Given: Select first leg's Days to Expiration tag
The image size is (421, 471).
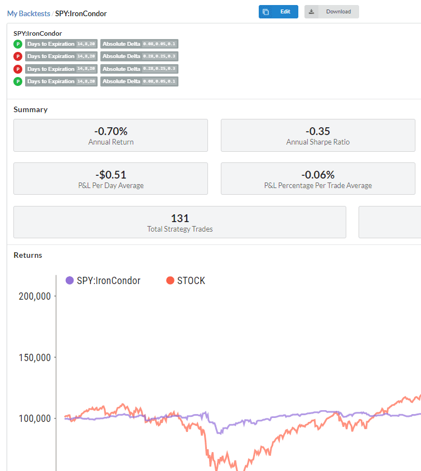Looking at the screenshot, I should click(61, 44).
